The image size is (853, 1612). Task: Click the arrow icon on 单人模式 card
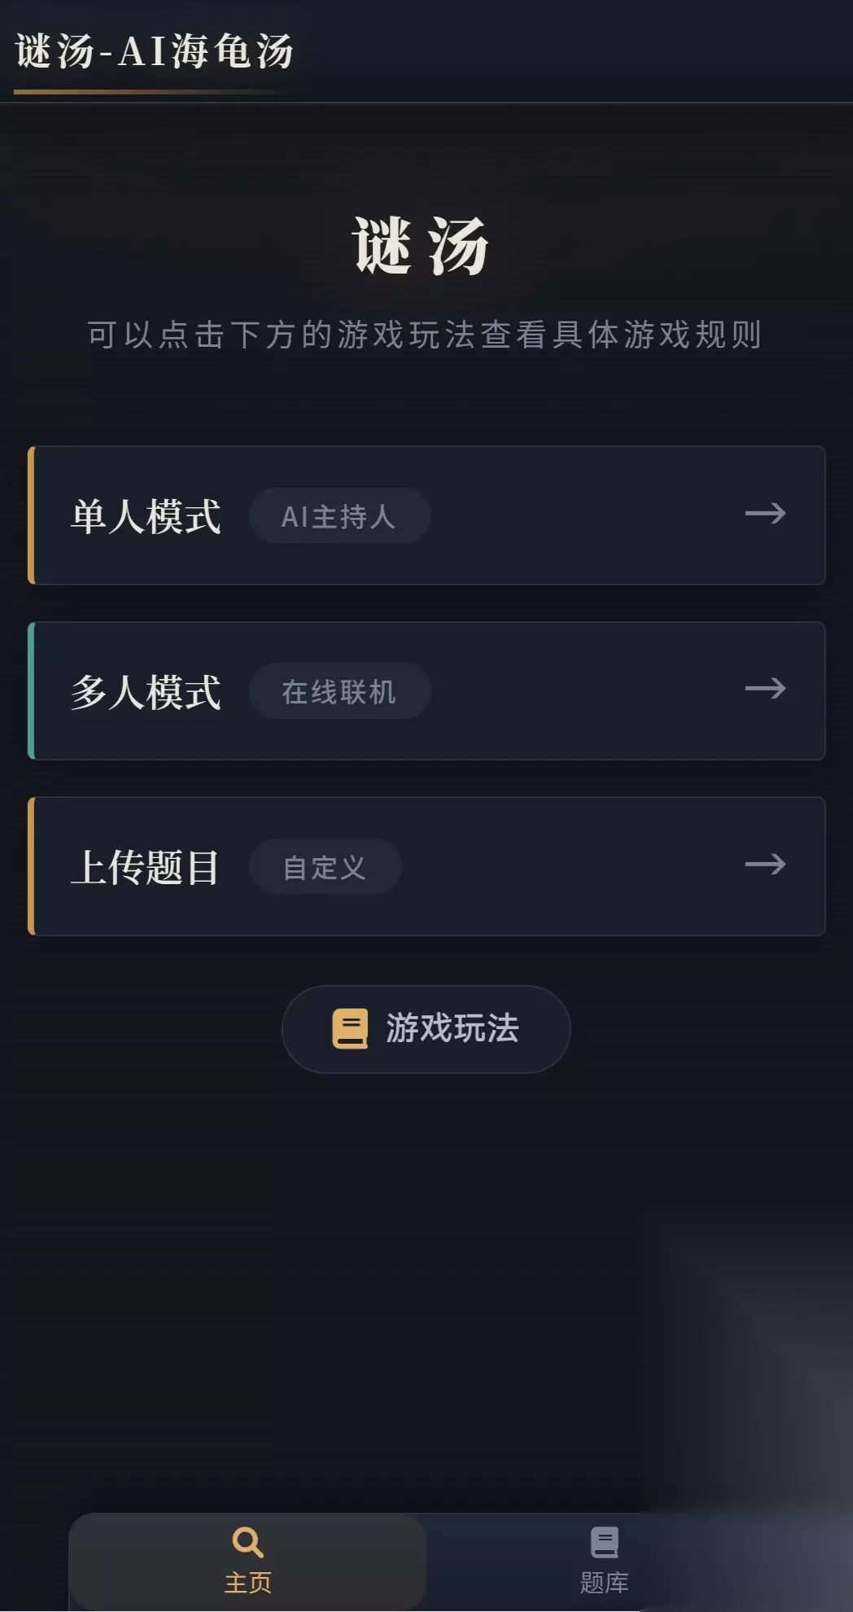click(x=765, y=513)
